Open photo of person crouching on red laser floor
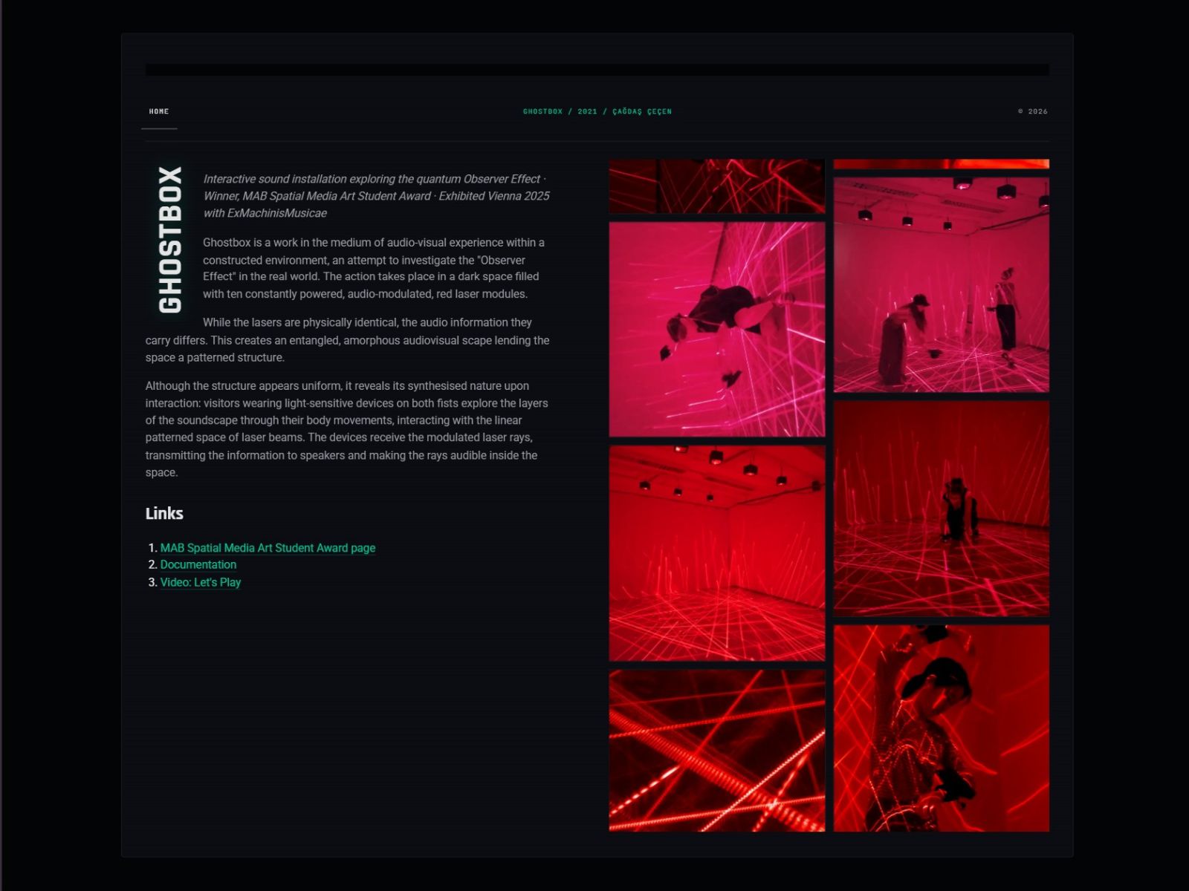 coord(942,509)
